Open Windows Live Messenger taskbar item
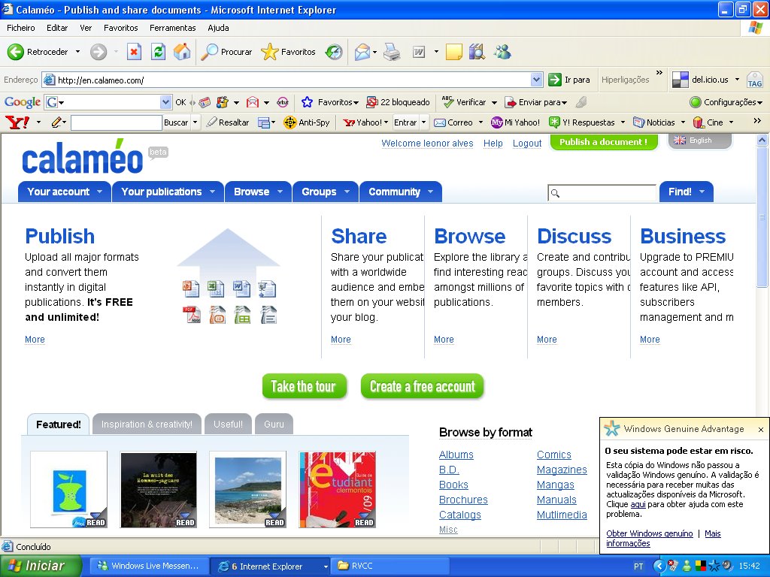770x577 pixels. (x=150, y=566)
